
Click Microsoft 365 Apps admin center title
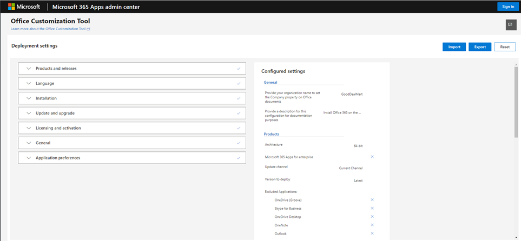pyautogui.click(x=96, y=7)
